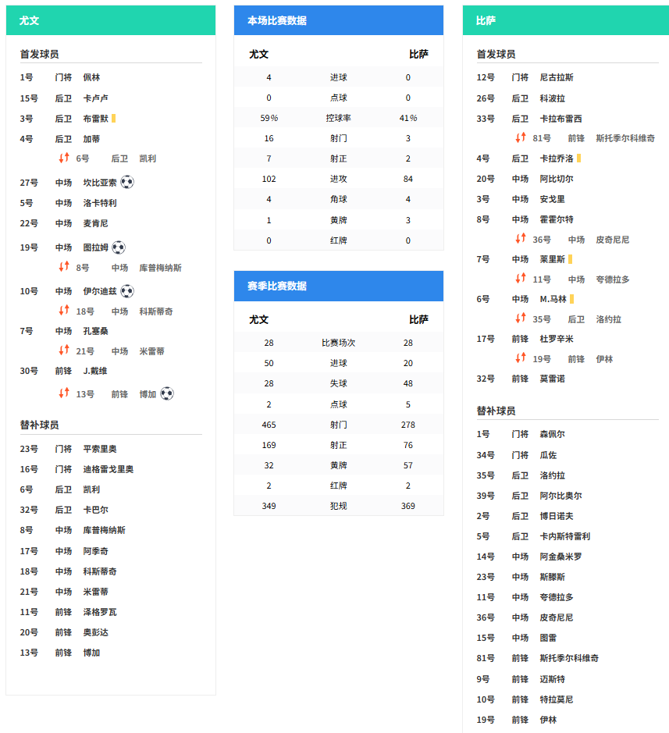Click the substitution arrows icon under 加蒂
This screenshot has height=733, width=669.
[x=64, y=158]
